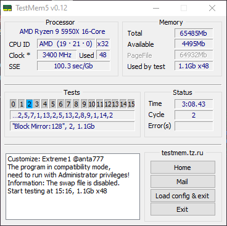This screenshot has height=226, width=227.
Task: Select test number 11 box
Action: [x=100, y=104]
